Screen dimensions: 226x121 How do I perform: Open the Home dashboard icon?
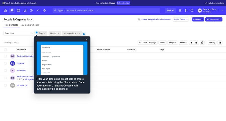pyautogui.click(x=5, y=10)
